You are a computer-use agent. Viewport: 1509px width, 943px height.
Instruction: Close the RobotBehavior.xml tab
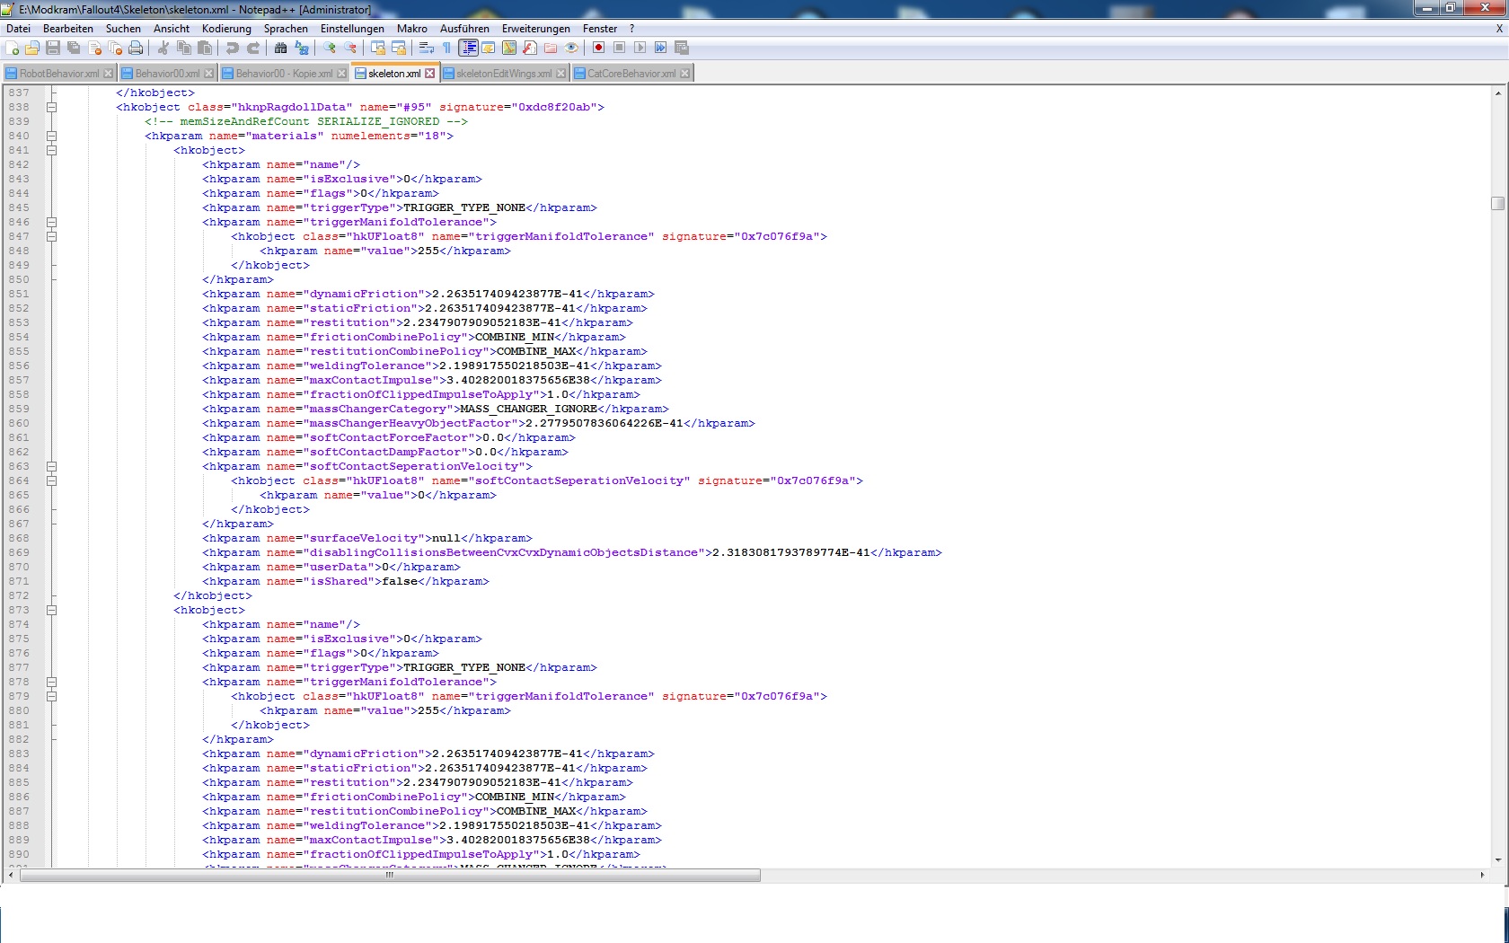tap(109, 74)
